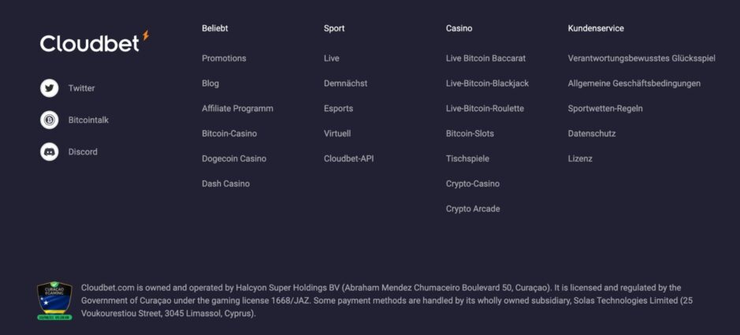Open Demnächst sport link
This screenshot has height=335, width=740.
click(345, 84)
